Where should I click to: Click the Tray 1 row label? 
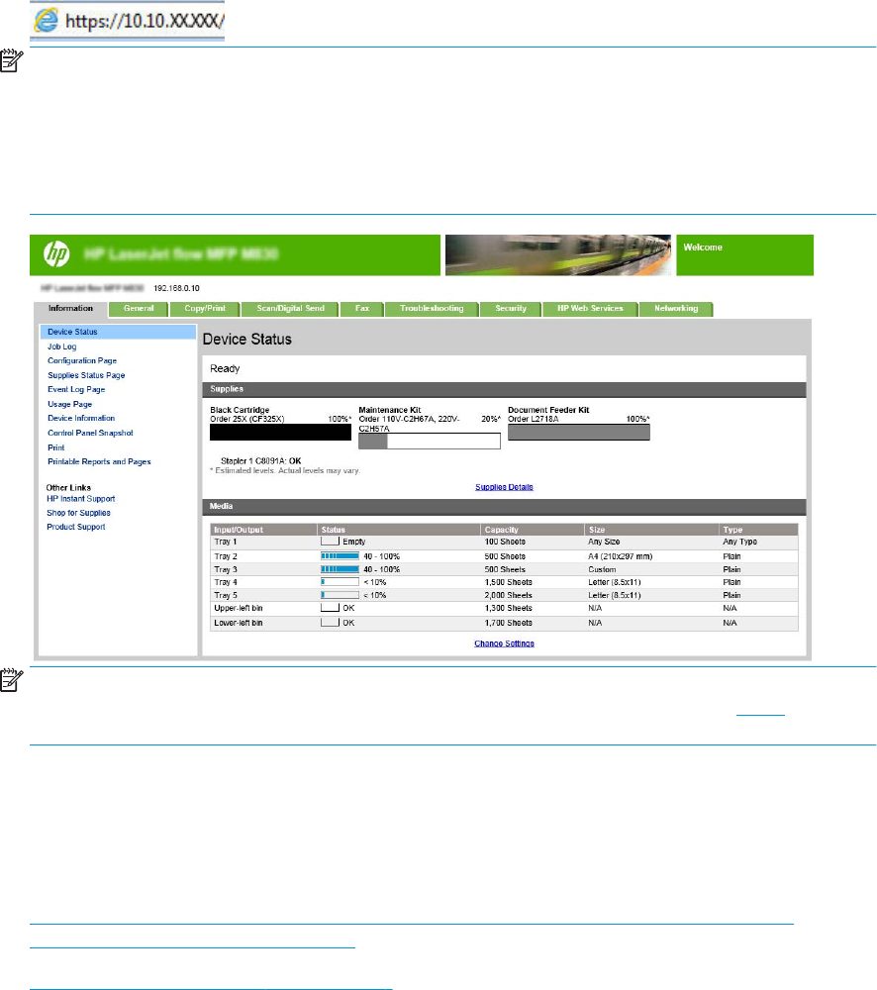tap(226, 542)
